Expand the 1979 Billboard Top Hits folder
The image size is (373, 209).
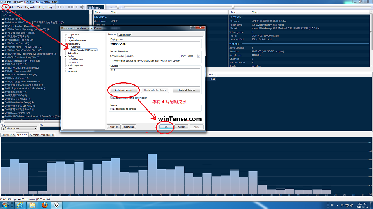(3, 40)
